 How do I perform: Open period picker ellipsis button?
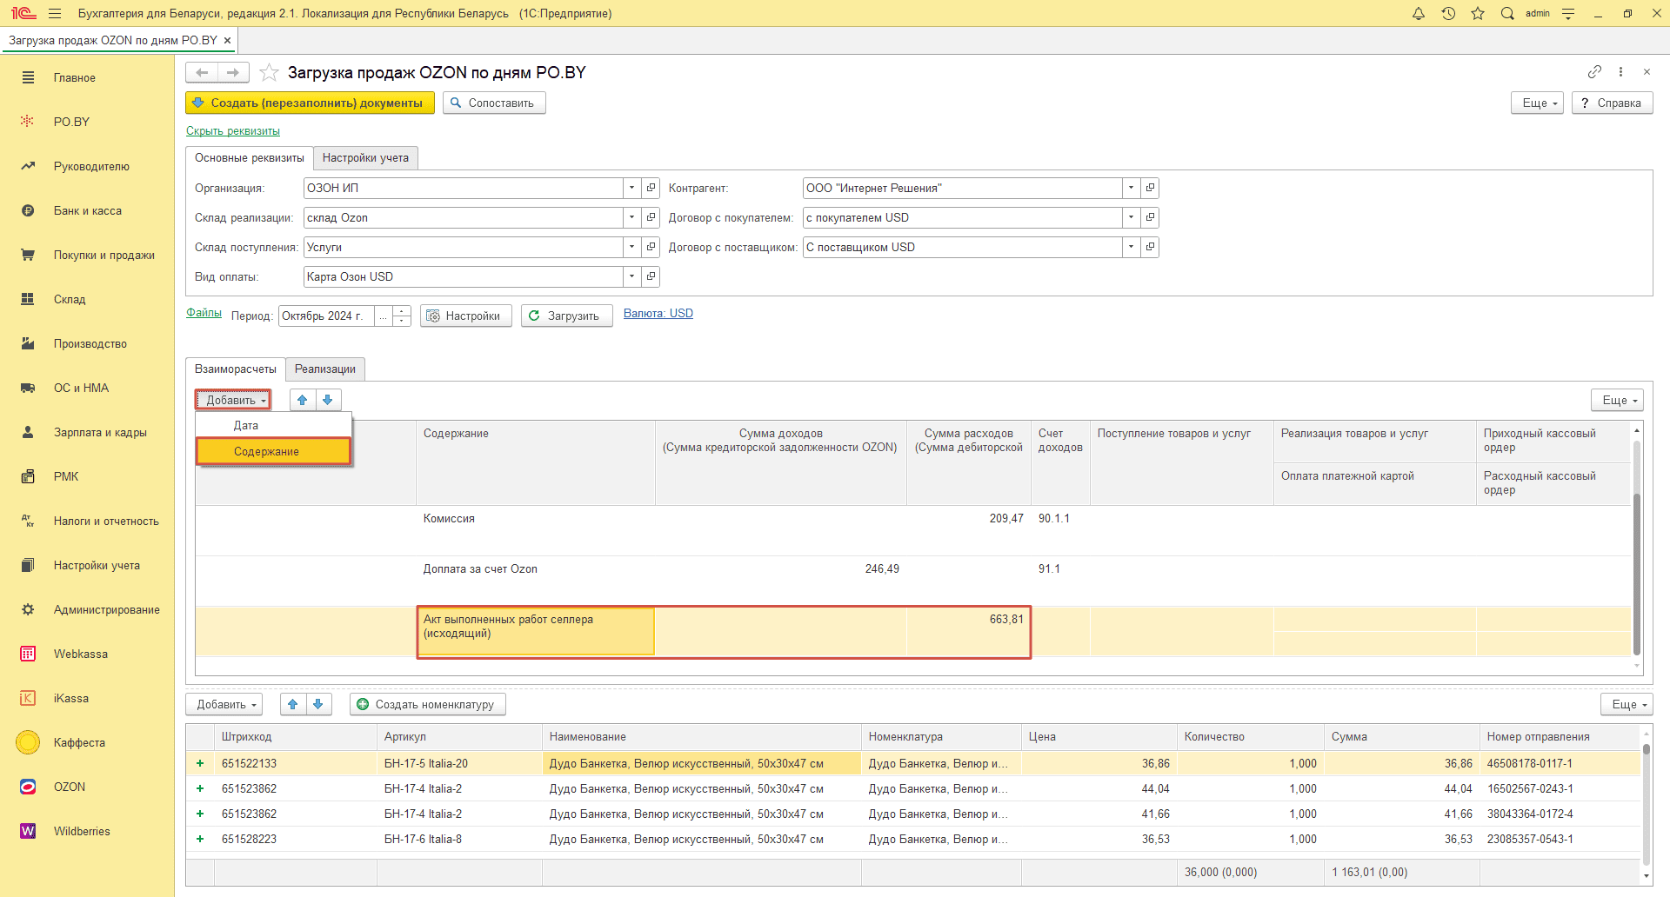click(383, 316)
